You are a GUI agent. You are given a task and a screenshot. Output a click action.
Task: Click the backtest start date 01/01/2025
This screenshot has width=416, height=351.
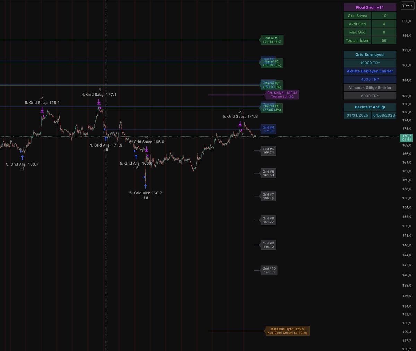pos(357,115)
